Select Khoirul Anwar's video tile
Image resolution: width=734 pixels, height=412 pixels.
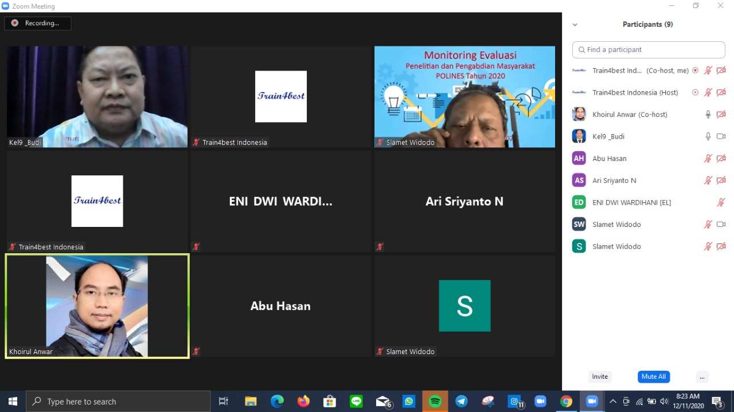pyautogui.click(x=97, y=307)
